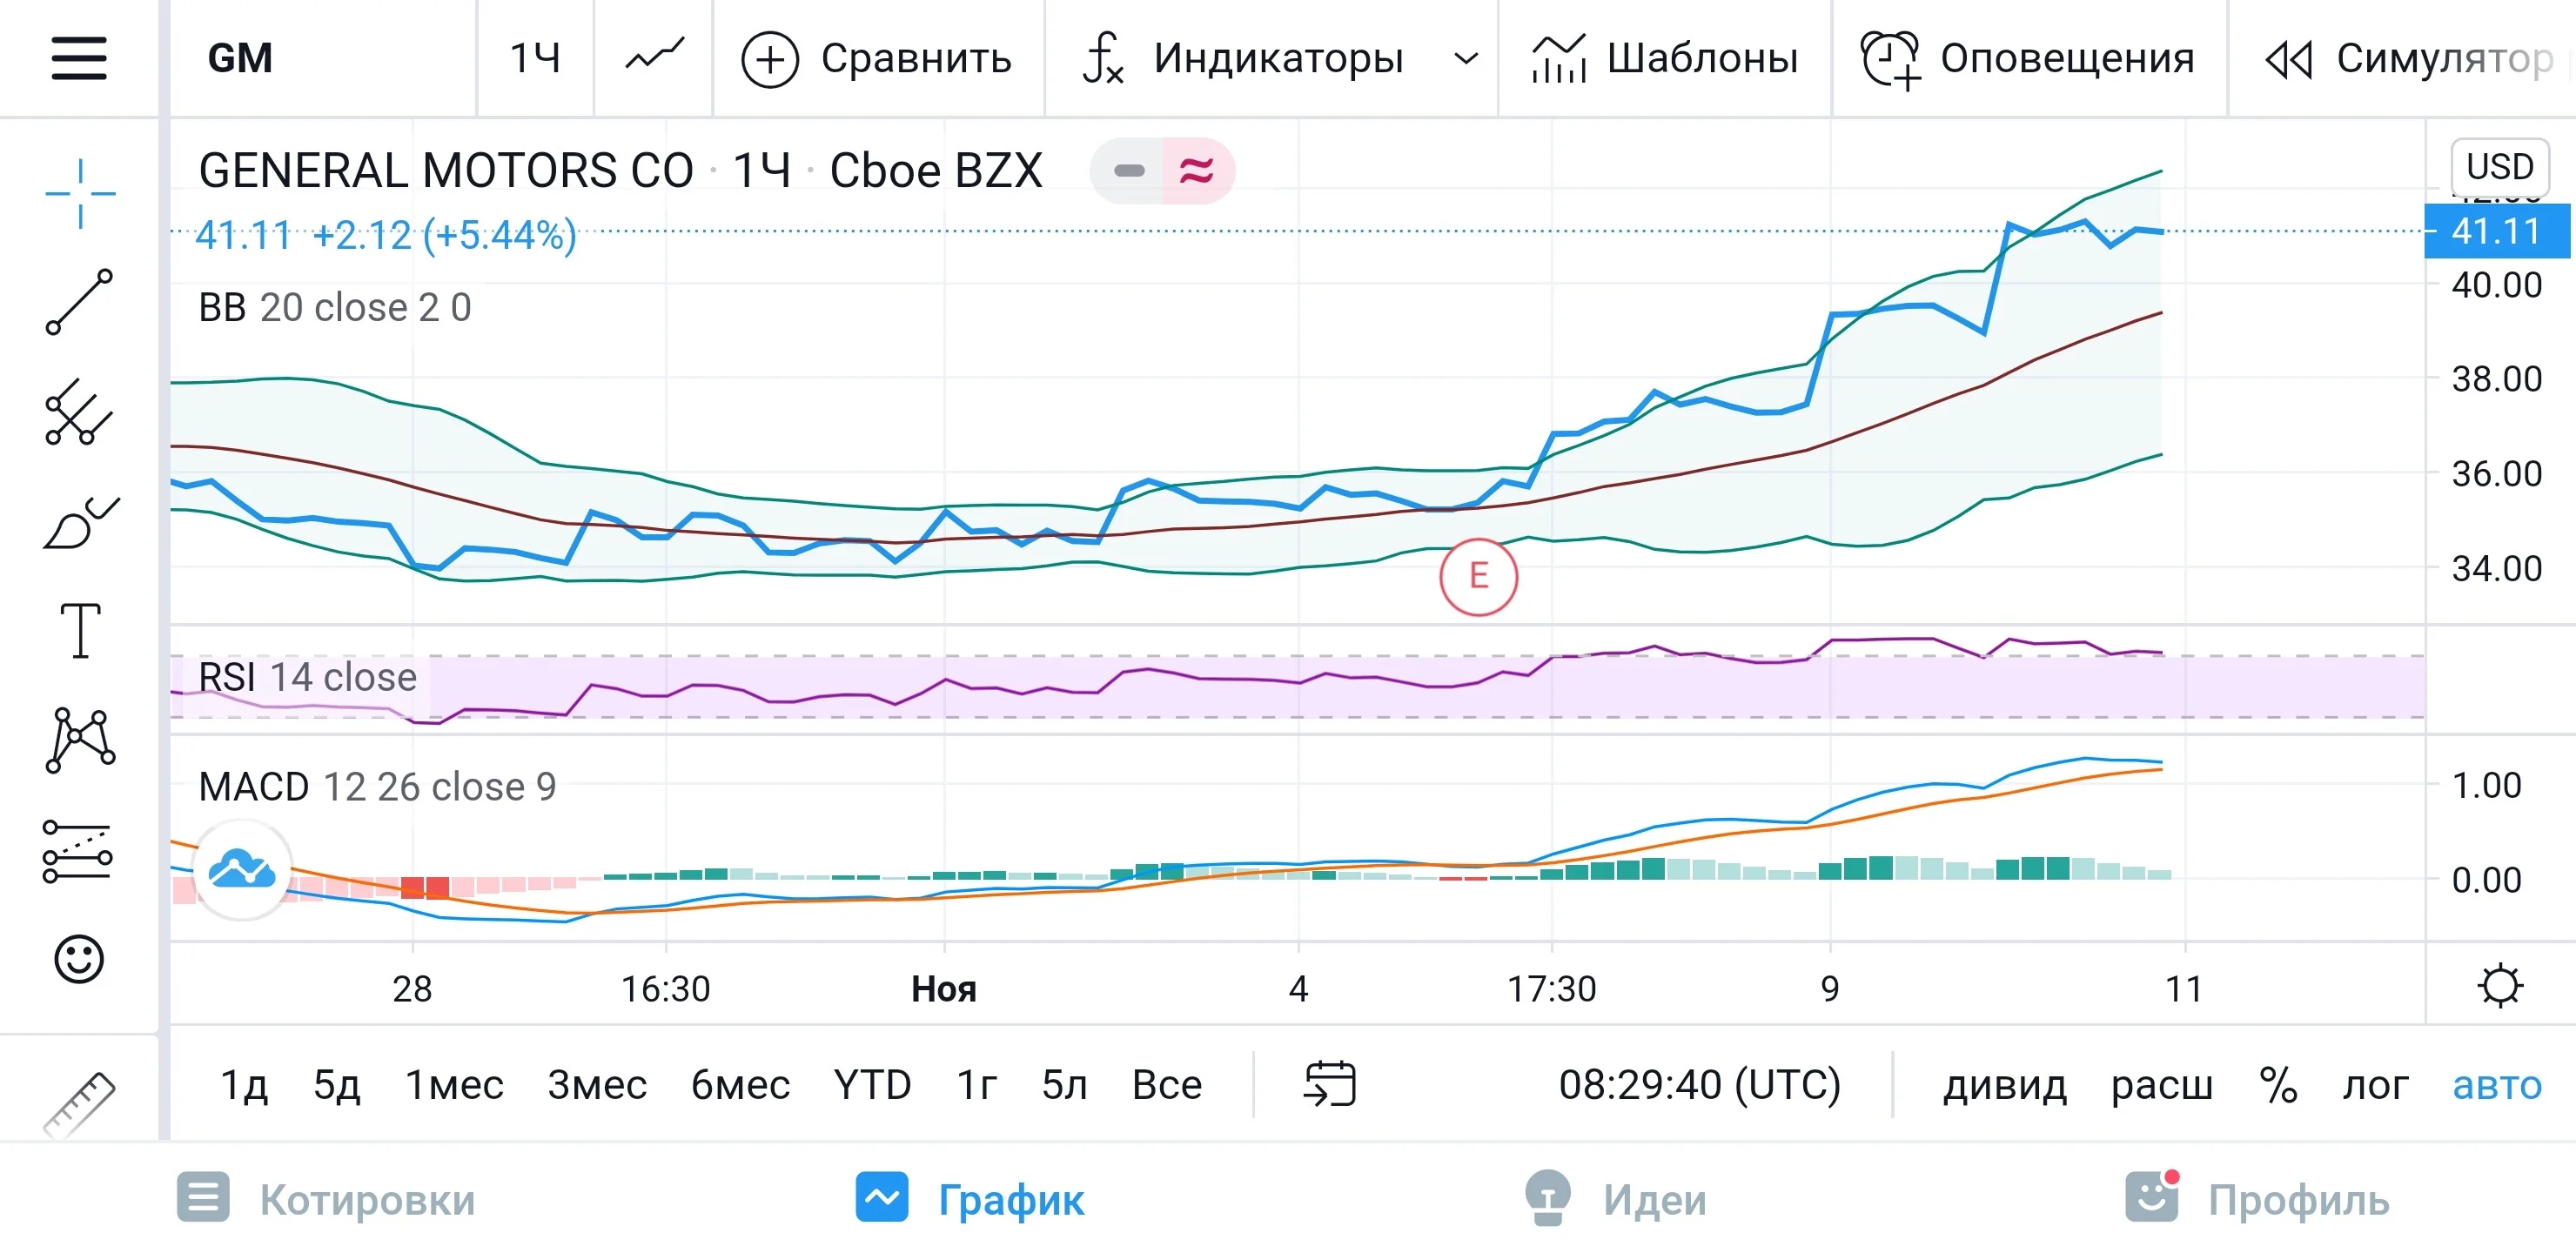The image size is (2576, 1253).
Task: Collapse the indicator legend with minus toggle
Action: (1128, 171)
